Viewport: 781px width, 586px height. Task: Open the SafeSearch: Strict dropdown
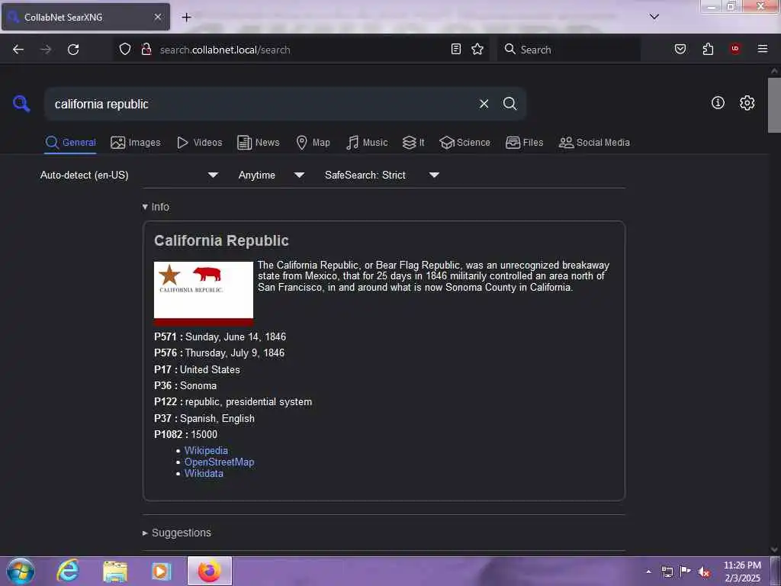(x=381, y=175)
